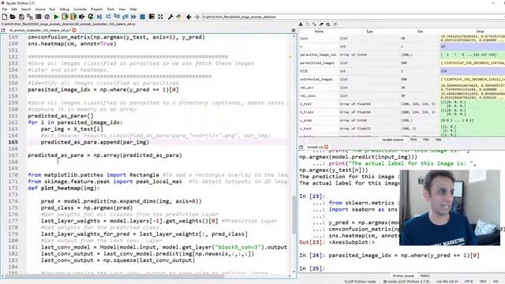Click the UTF-8 encoding status entry
This screenshot has height=284, width=505.
click(469, 282)
